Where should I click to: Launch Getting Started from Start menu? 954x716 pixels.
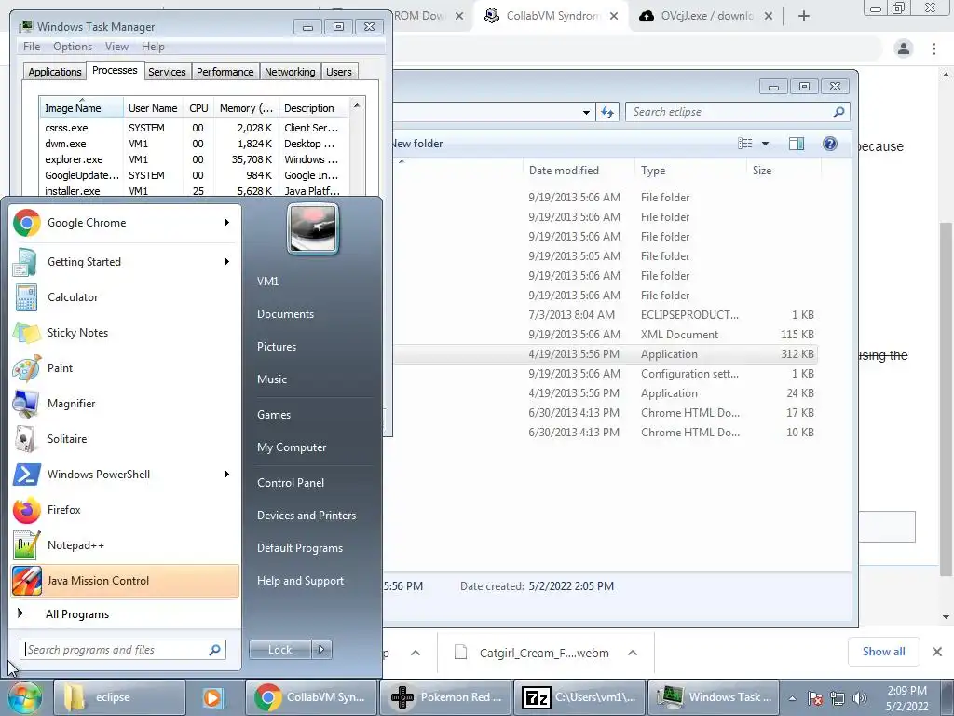tap(125, 262)
